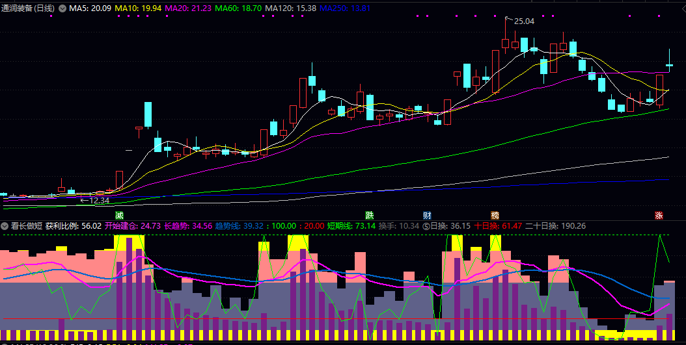Click the 25.04 high price label

point(524,21)
